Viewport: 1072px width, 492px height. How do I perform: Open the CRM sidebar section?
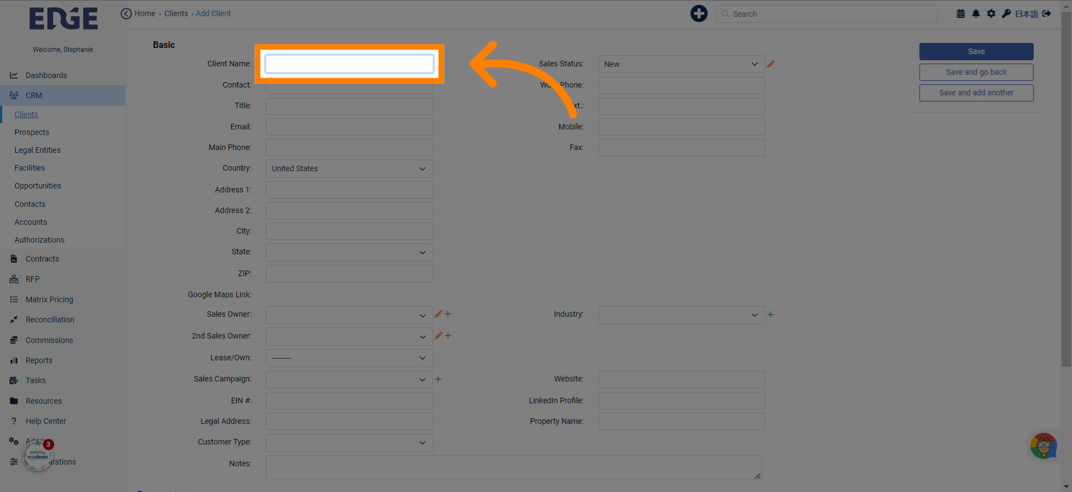[x=63, y=95]
